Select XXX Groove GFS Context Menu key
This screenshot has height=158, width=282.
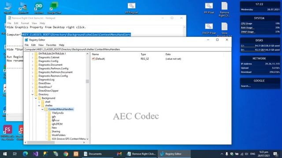click(69, 139)
